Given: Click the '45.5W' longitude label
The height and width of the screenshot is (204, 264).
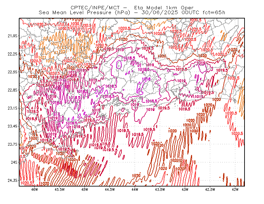Looking at the screenshot, I should [x=60, y=189].
